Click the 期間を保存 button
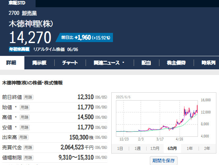 pos(164,161)
